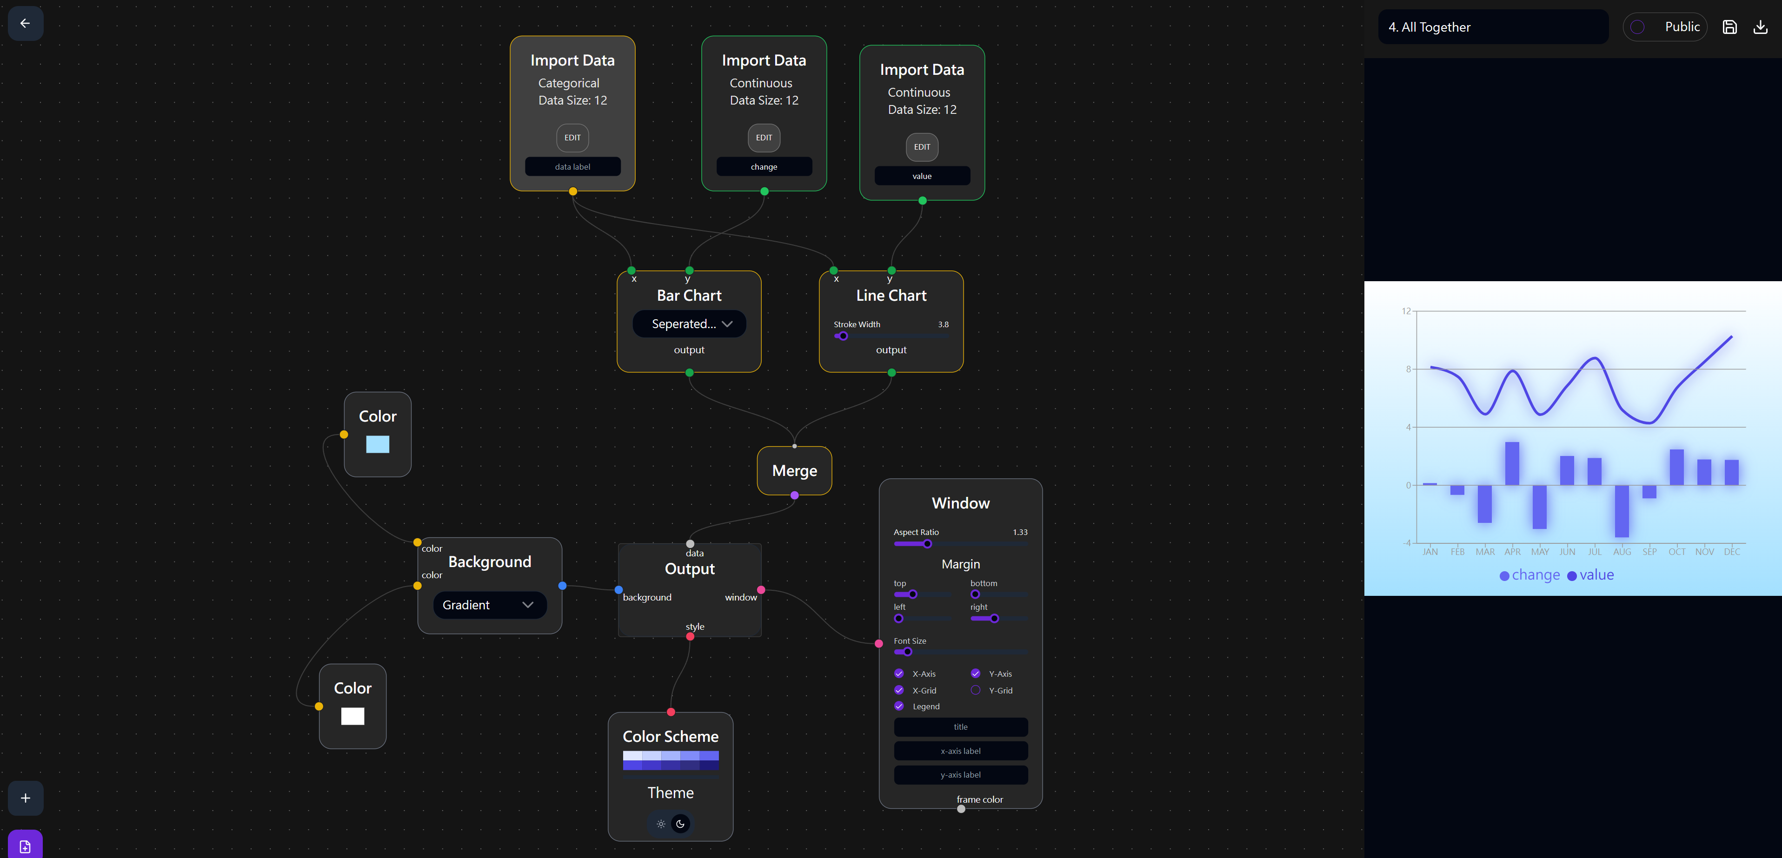
Task: Click the back arrow button
Action: pos(25,24)
